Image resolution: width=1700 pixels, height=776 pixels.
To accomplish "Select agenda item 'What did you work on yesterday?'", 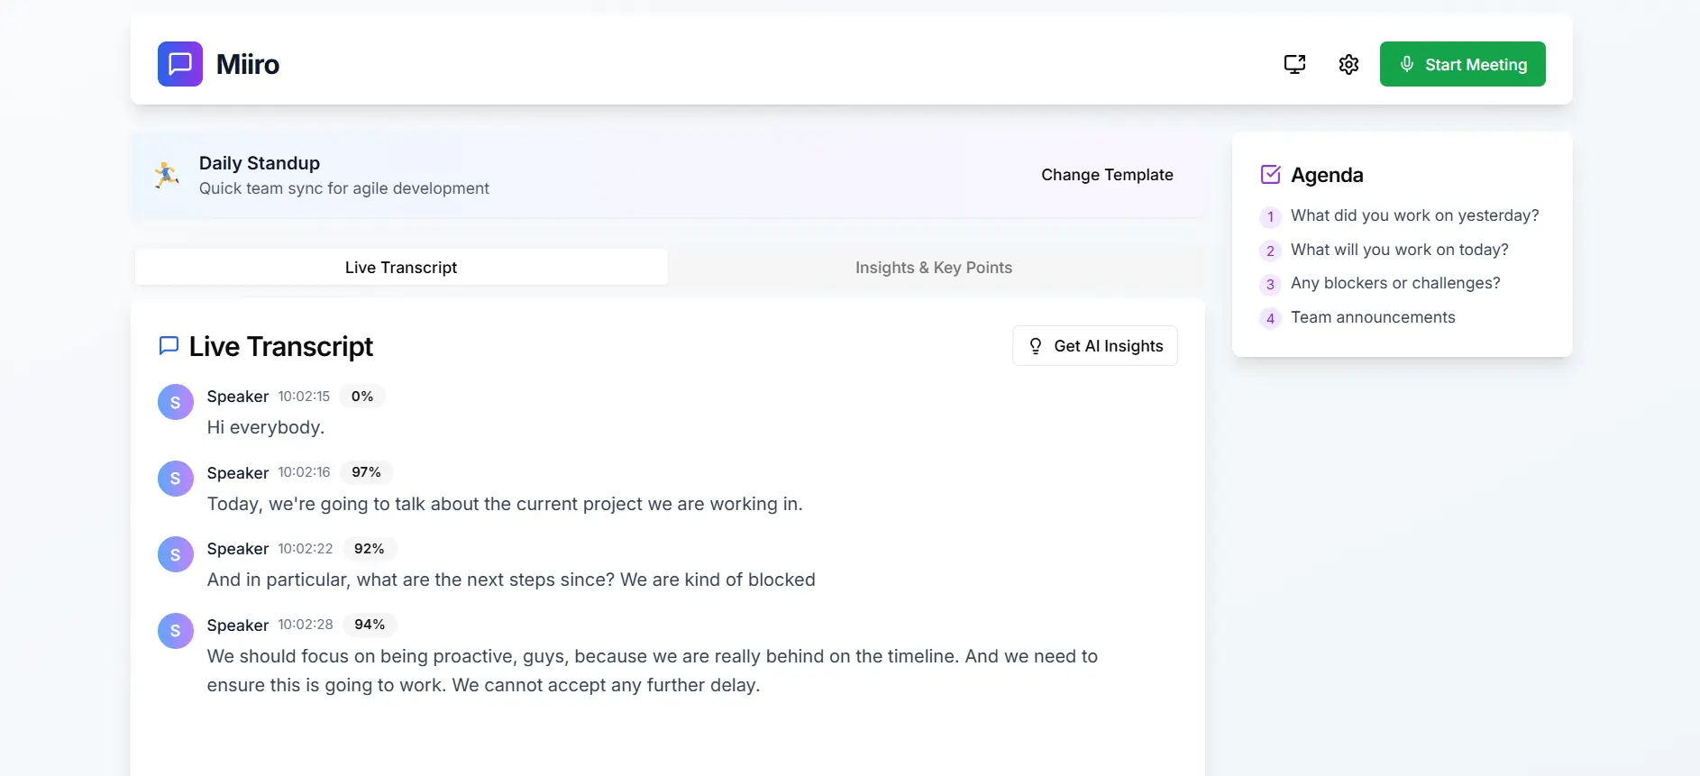I will tap(1414, 215).
